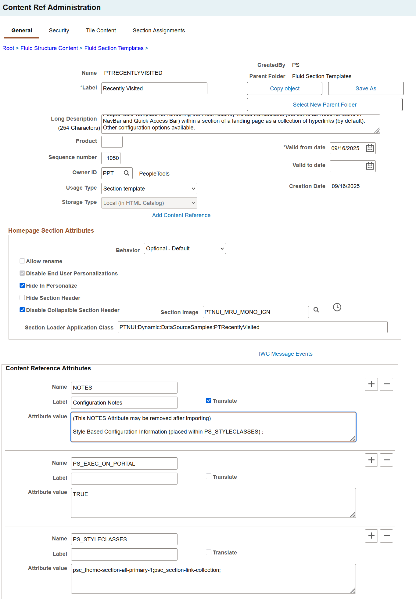Open the Valid from date calendar picker
416x603 pixels.
click(370, 148)
